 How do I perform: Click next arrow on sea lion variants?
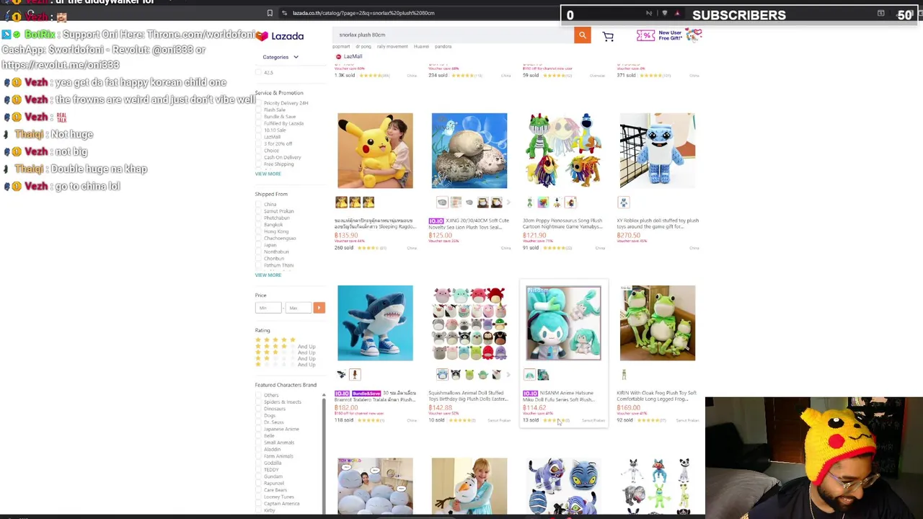508,203
